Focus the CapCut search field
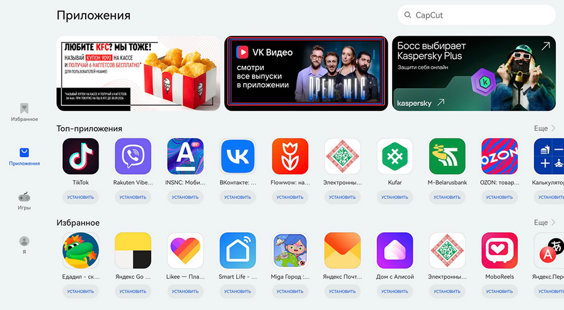The width and height of the screenshot is (564, 310). (x=476, y=15)
